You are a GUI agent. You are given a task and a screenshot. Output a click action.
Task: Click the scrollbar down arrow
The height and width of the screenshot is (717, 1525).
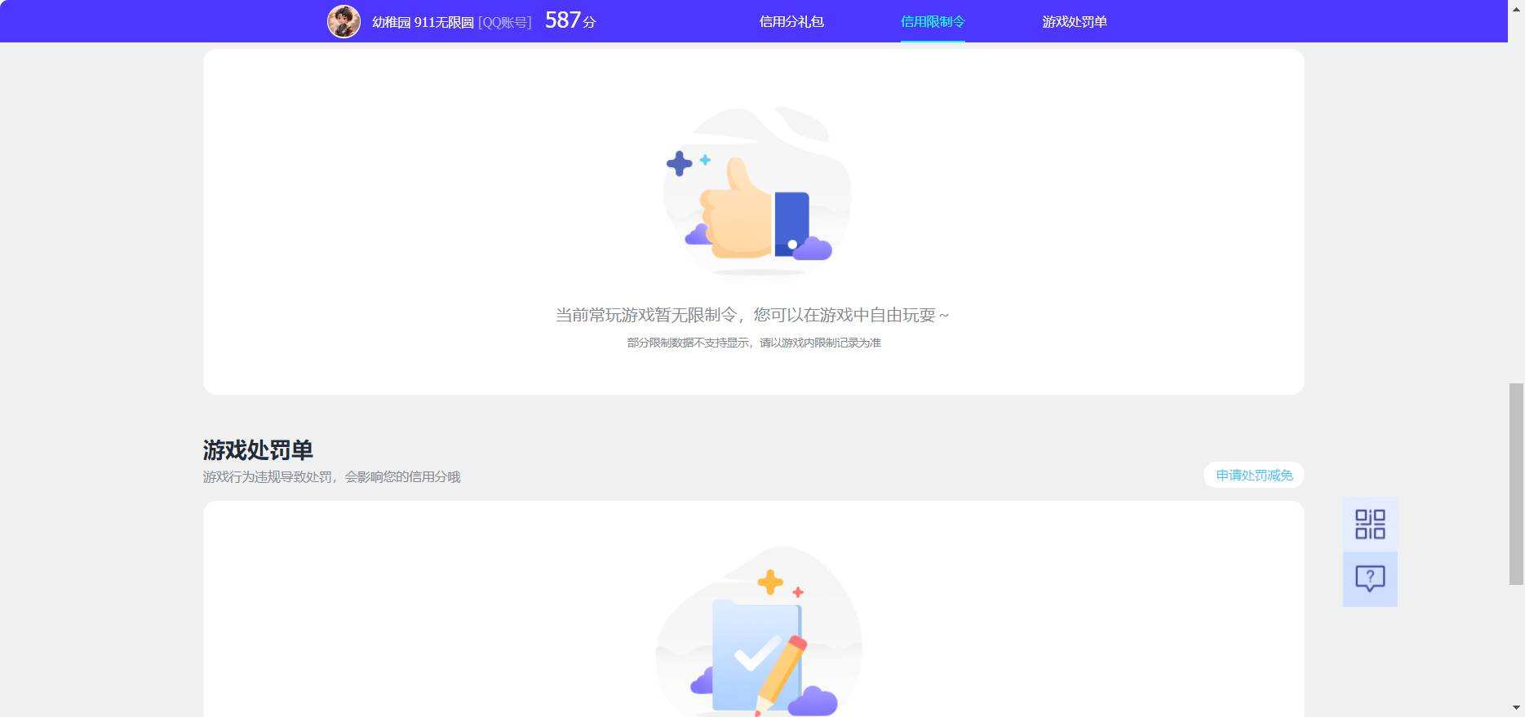[x=1516, y=708]
